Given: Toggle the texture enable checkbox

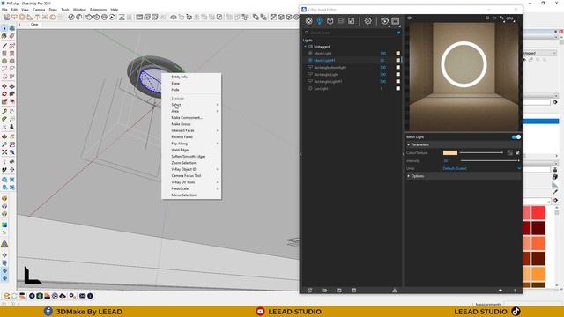Looking at the screenshot, I should (517, 152).
